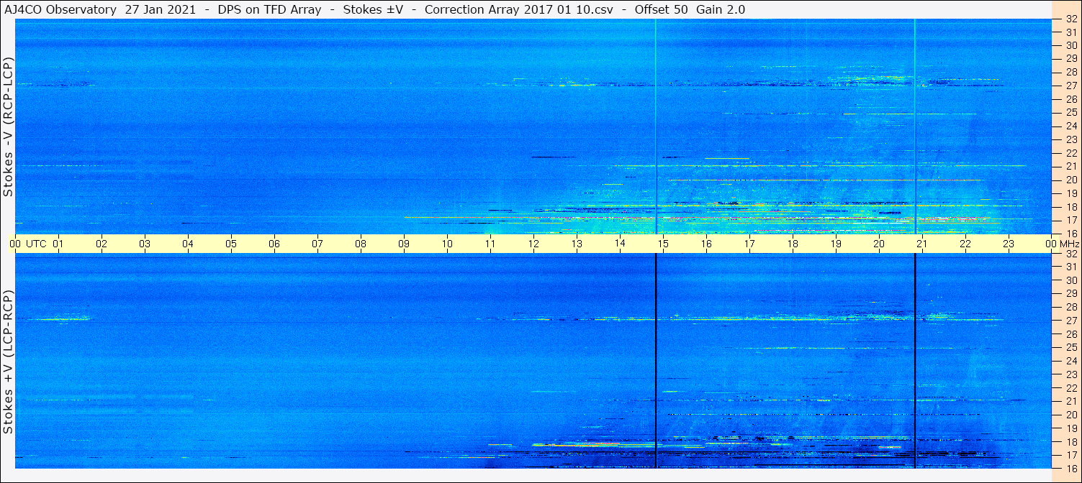Click the 'Stokes ±V' header text

373,9
